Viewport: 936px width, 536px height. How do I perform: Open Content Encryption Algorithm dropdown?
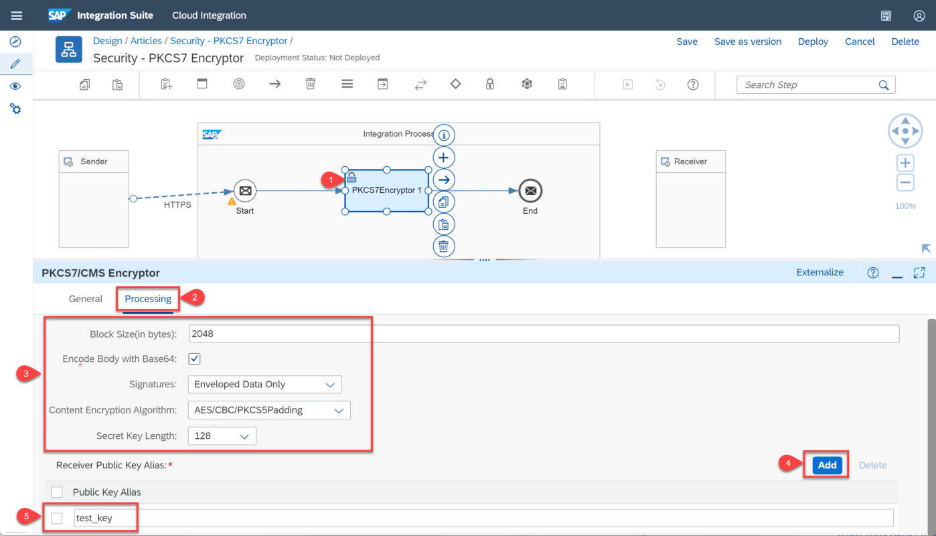[x=269, y=410]
